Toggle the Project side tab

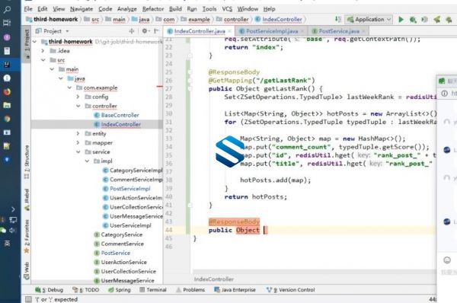click(27, 43)
